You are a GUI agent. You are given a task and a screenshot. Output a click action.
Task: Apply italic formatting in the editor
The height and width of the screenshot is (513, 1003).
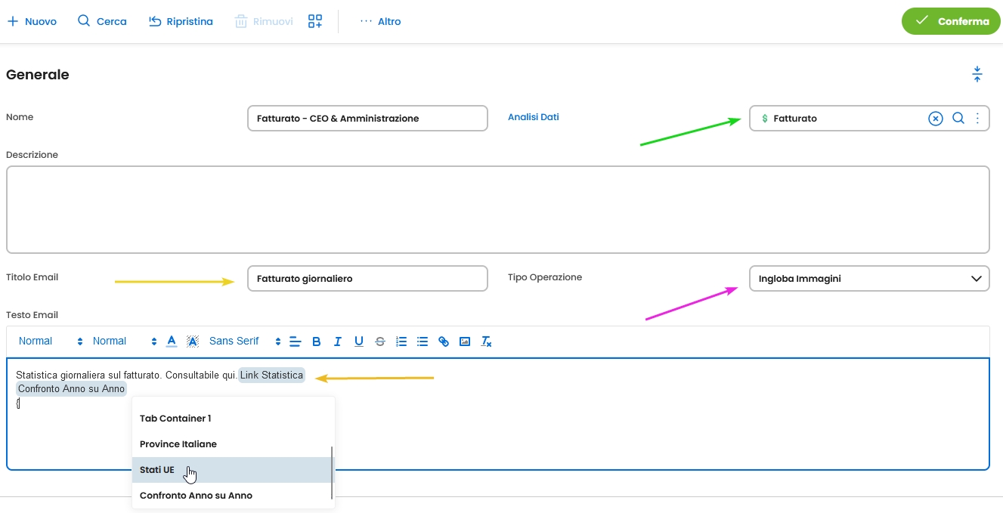pyautogui.click(x=338, y=341)
